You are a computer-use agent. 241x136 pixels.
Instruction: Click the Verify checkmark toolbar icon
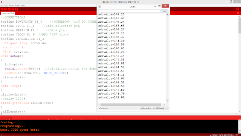coord(2,9)
